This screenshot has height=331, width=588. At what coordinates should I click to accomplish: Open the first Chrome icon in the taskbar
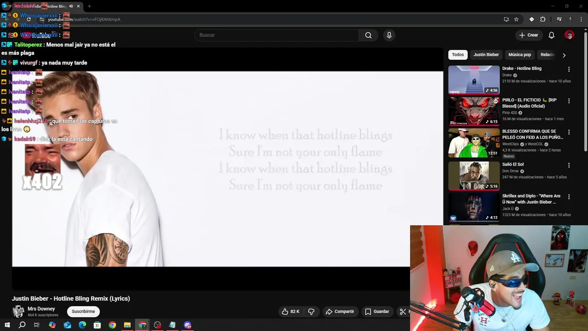click(113, 325)
